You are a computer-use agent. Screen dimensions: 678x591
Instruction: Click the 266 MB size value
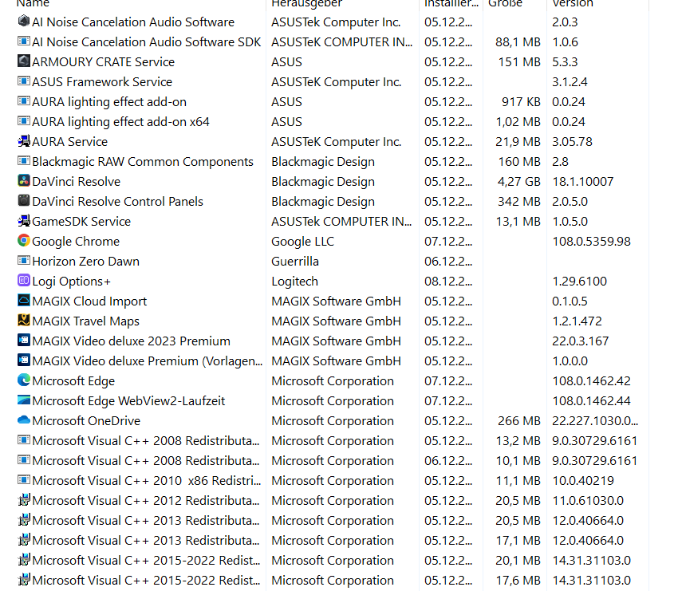click(519, 420)
